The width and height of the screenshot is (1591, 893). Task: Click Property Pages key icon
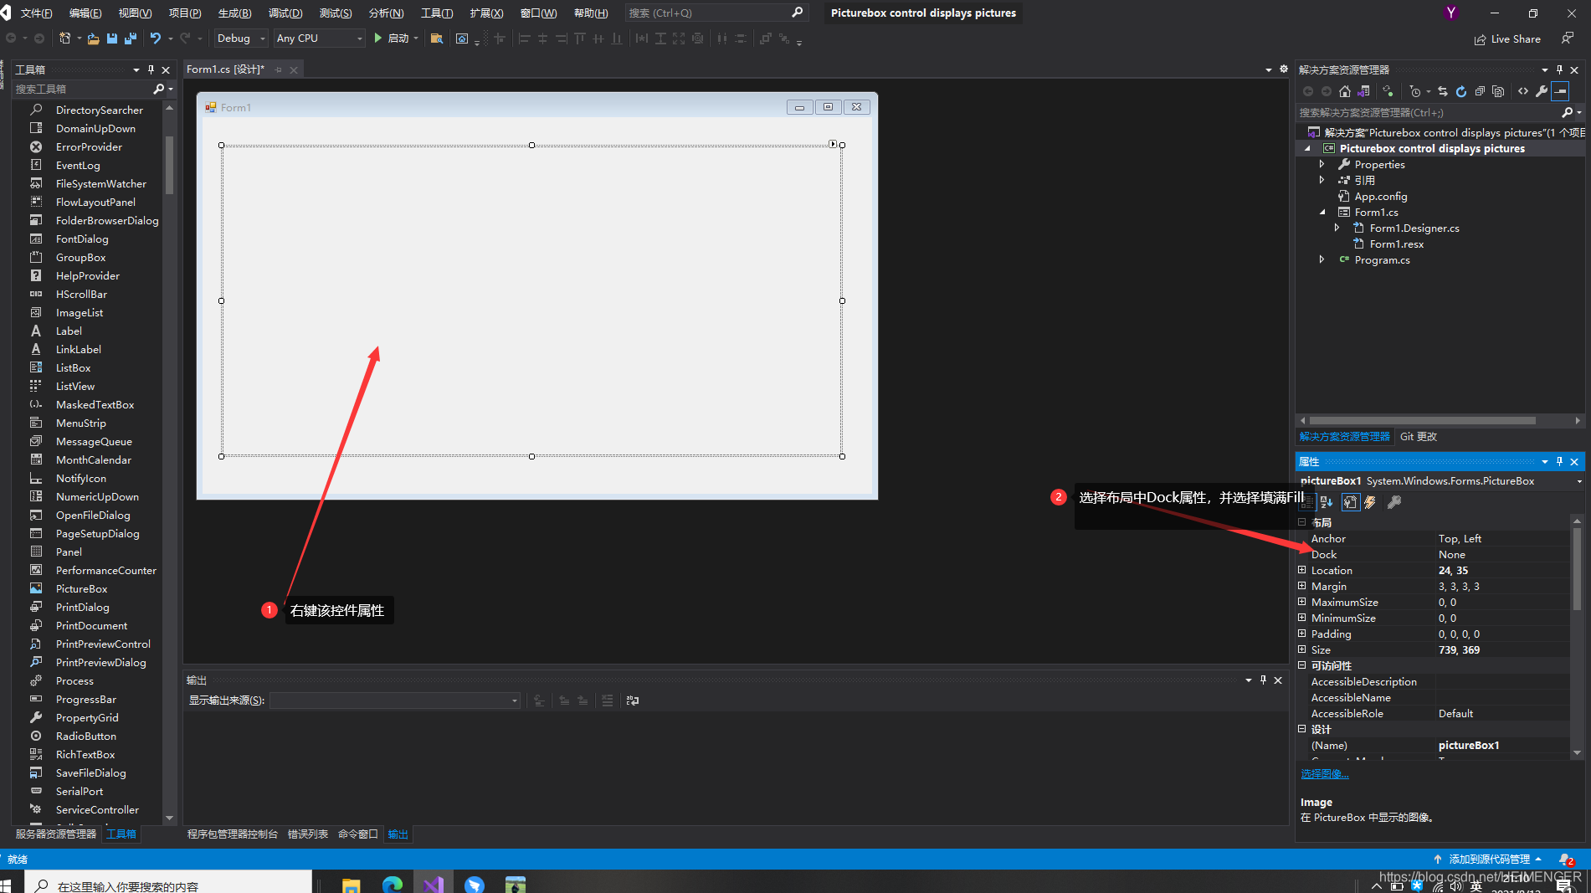[x=1394, y=502]
